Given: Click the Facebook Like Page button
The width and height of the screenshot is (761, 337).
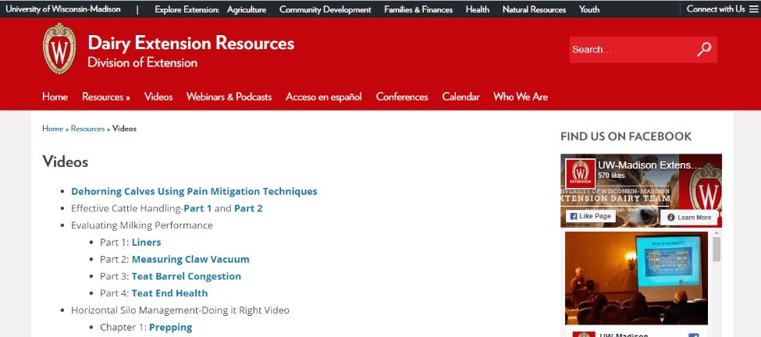Looking at the screenshot, I should pos(591,216).
